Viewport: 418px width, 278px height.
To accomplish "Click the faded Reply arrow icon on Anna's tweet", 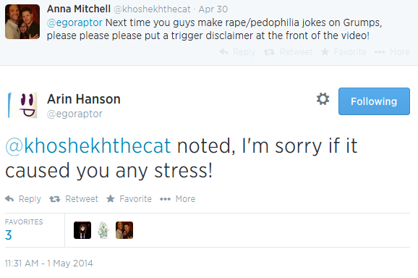I will point(223,51).
